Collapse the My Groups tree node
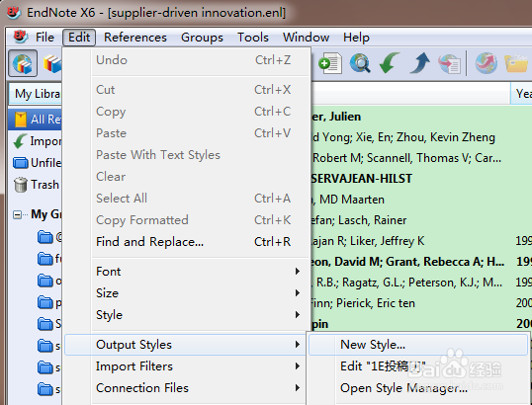 pos(17,215)
